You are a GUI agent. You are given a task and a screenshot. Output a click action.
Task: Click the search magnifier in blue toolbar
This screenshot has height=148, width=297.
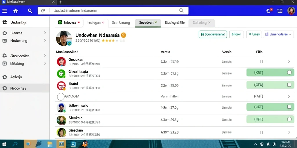pyautogui.click(x=30, y=11)
